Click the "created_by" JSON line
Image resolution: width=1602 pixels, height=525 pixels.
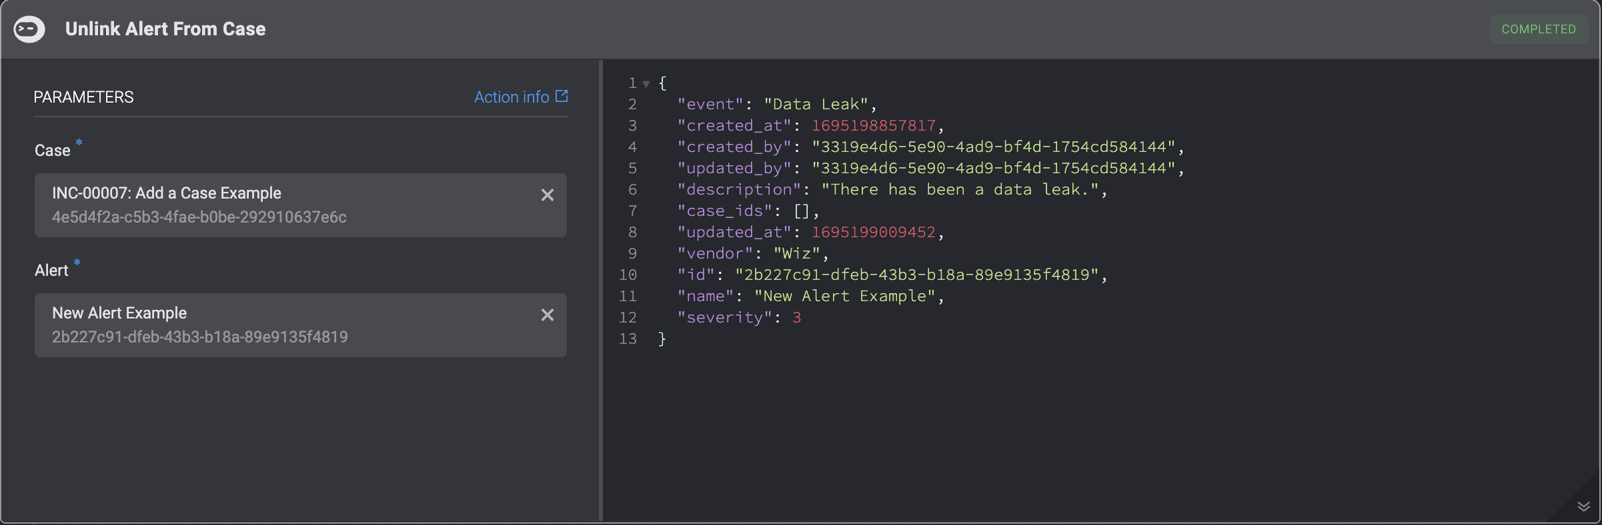(x=930, y=147)
